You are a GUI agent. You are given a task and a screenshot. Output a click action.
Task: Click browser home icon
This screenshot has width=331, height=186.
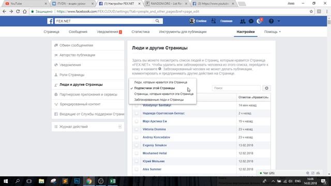(25, 11)
